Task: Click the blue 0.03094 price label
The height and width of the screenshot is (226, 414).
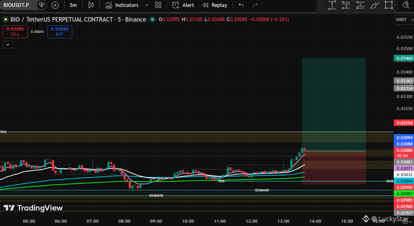Action: point(404,137)
